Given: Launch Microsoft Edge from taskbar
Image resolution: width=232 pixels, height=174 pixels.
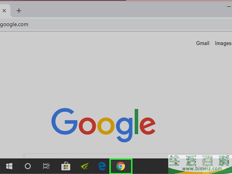Looking at the screenshot, I should 102,166.
